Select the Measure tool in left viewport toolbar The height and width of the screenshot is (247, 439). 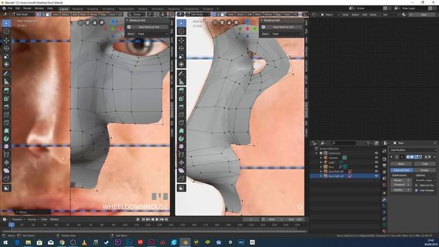[x=6, y=82]
